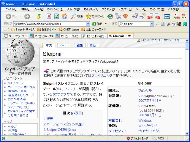Viewport: 190px width, 142px height.
Task: Open 注目のキーワード feed link
Action: click(94, 30)
